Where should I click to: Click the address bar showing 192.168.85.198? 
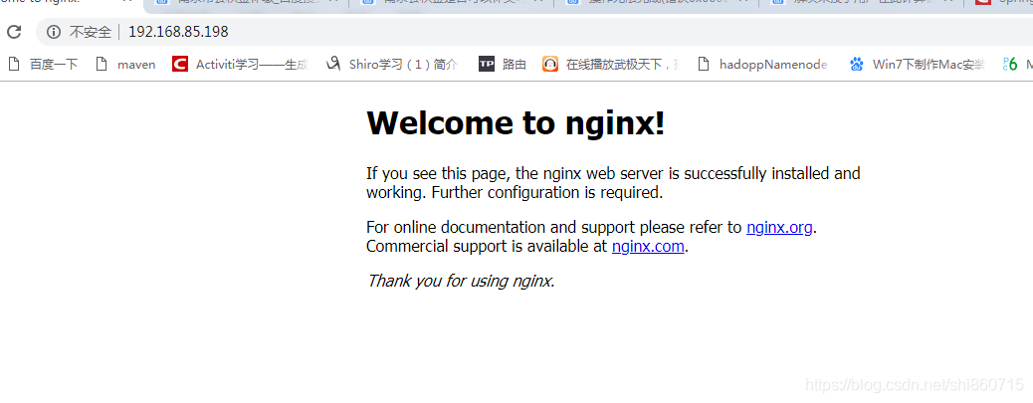(x=533, y=32)
